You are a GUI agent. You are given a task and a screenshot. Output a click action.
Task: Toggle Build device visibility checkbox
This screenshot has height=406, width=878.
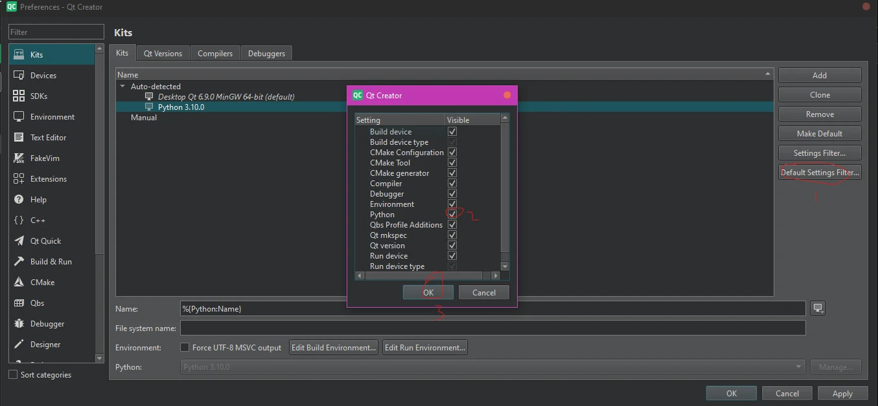pyautogui.click(x=452, y=132)
